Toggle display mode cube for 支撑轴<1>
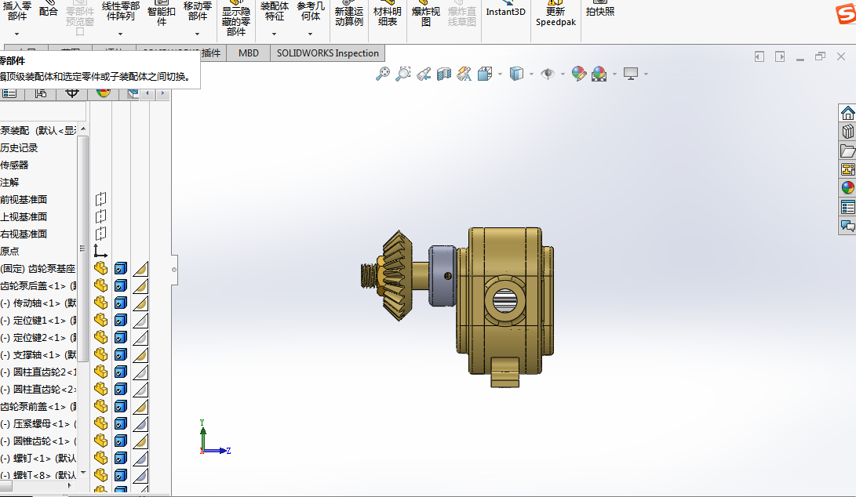Image resolution: width=856 pixels, height=497 pixels. pos(121,354)
